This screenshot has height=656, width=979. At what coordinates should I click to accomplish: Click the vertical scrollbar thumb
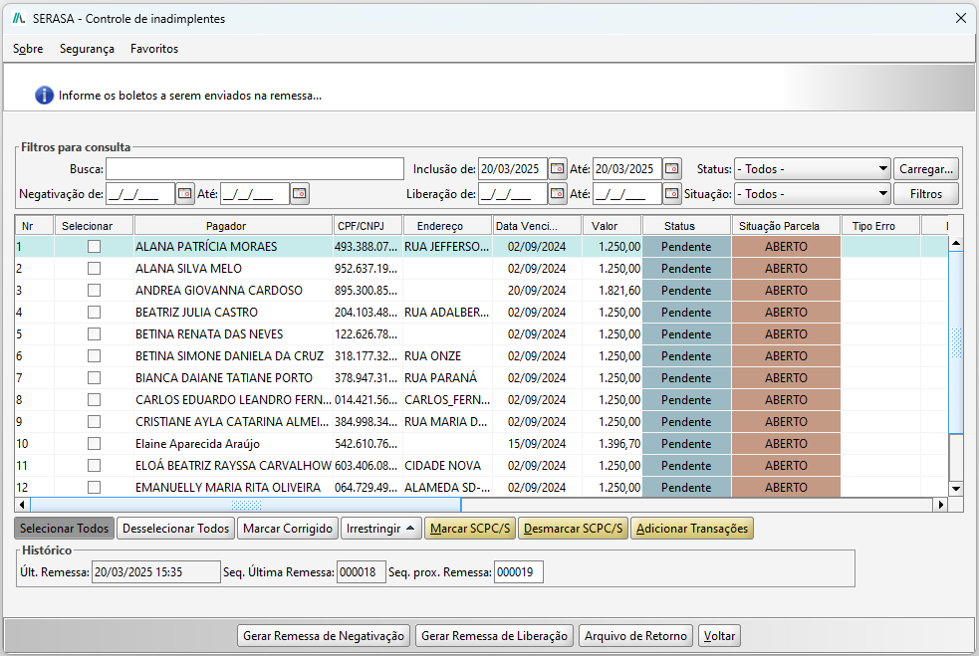pos(956,342)
